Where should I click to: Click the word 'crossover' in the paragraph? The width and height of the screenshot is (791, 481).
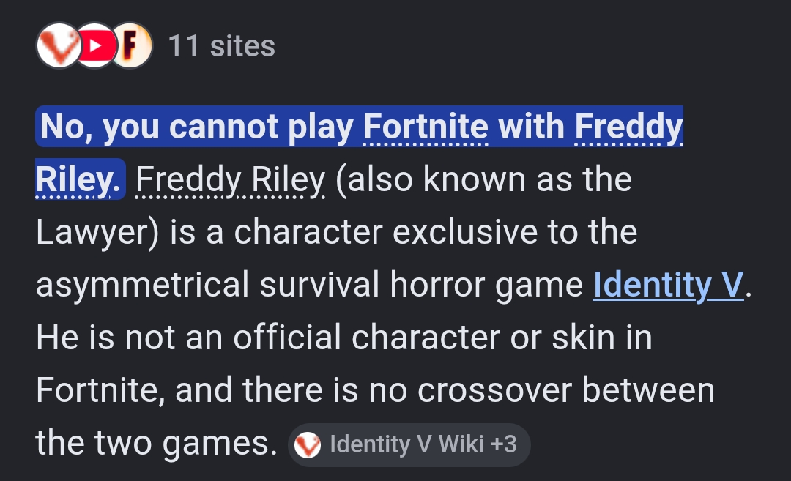click(x=494, y=390)
